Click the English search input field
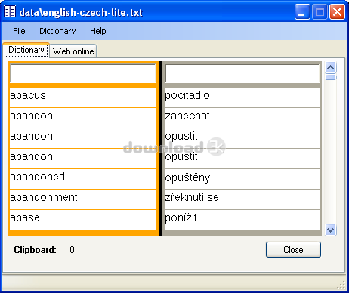Image resolution: width=349 pixels, height=293 pixels. point(83,73)
